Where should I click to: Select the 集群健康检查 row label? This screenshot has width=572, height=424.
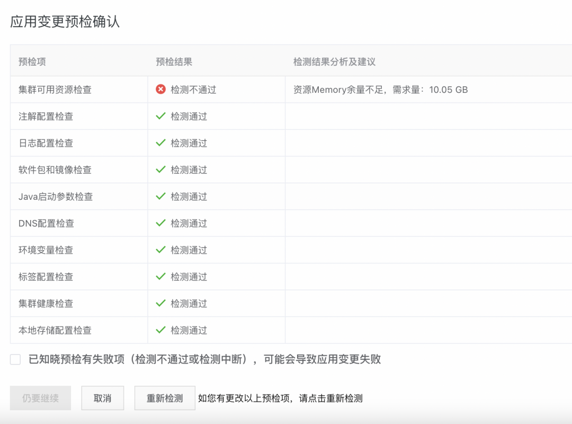click(46, 304)
